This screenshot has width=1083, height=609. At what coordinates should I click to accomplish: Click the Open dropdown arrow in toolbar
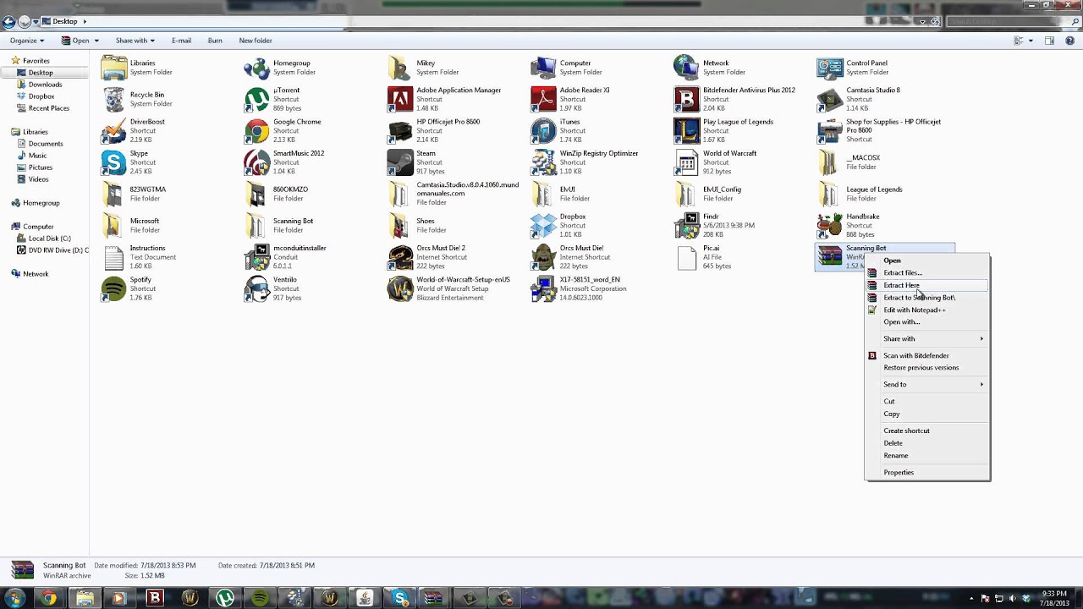96,41
